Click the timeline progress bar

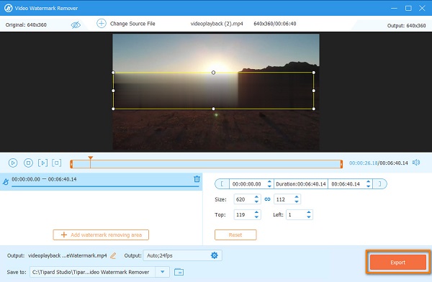pos(206,164)
